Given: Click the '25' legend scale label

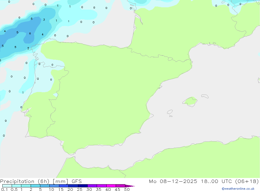Looking at the screenshot, I should 80,189.
